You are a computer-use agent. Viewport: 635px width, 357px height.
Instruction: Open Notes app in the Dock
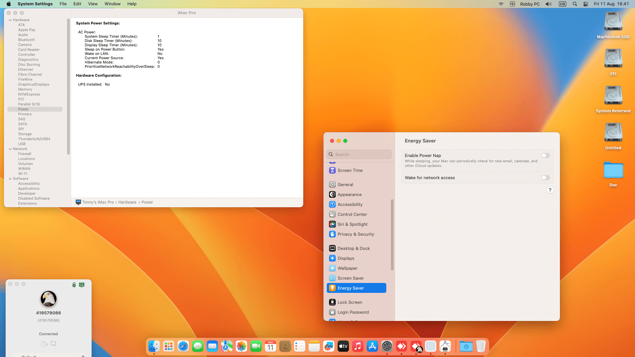(314, 346)
